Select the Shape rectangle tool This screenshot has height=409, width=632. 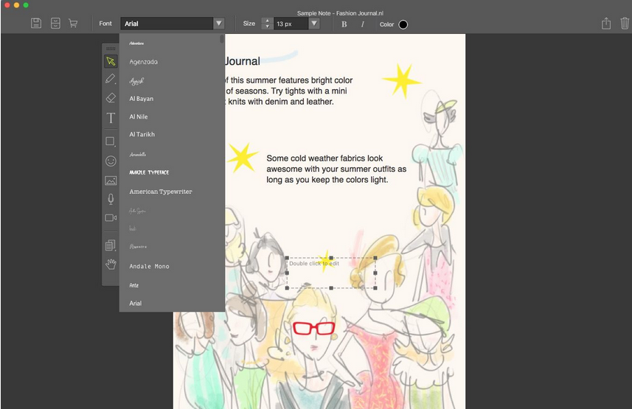(111, 141)
